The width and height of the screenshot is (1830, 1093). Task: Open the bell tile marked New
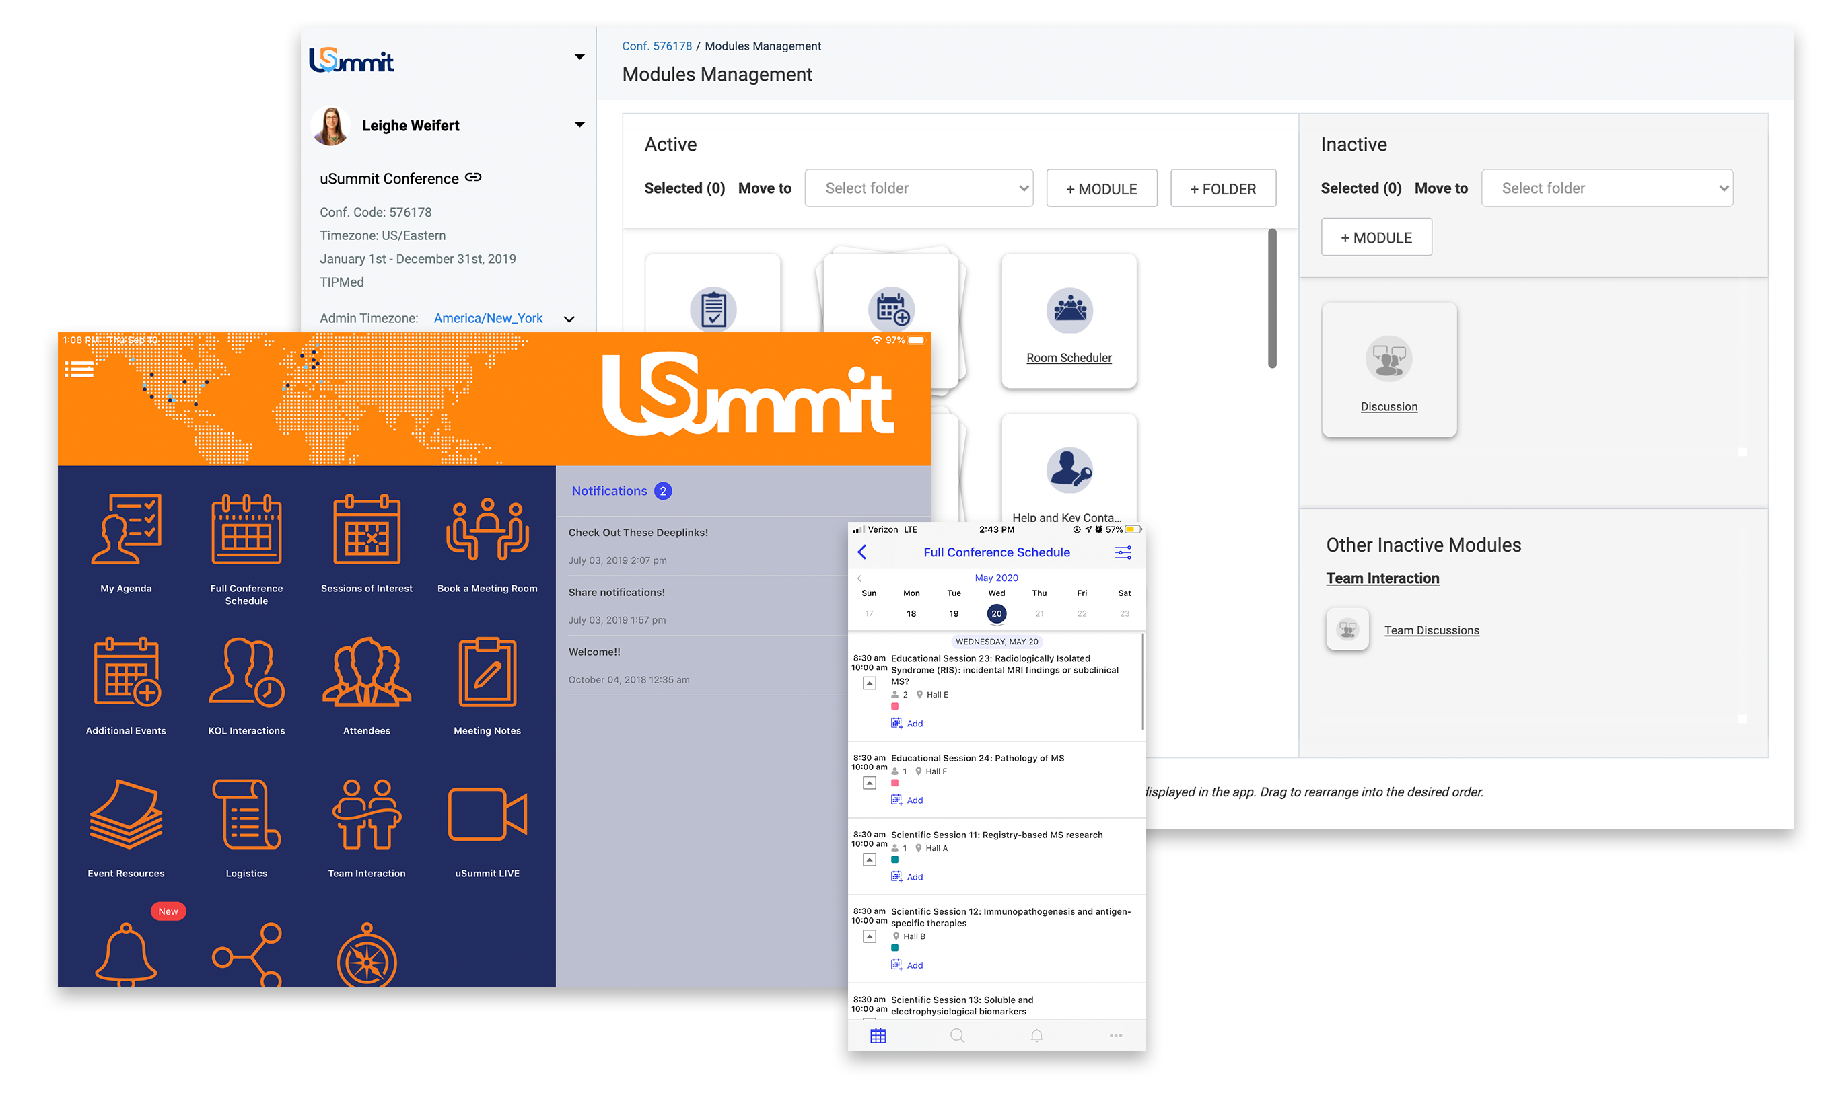tap(126, 954)
